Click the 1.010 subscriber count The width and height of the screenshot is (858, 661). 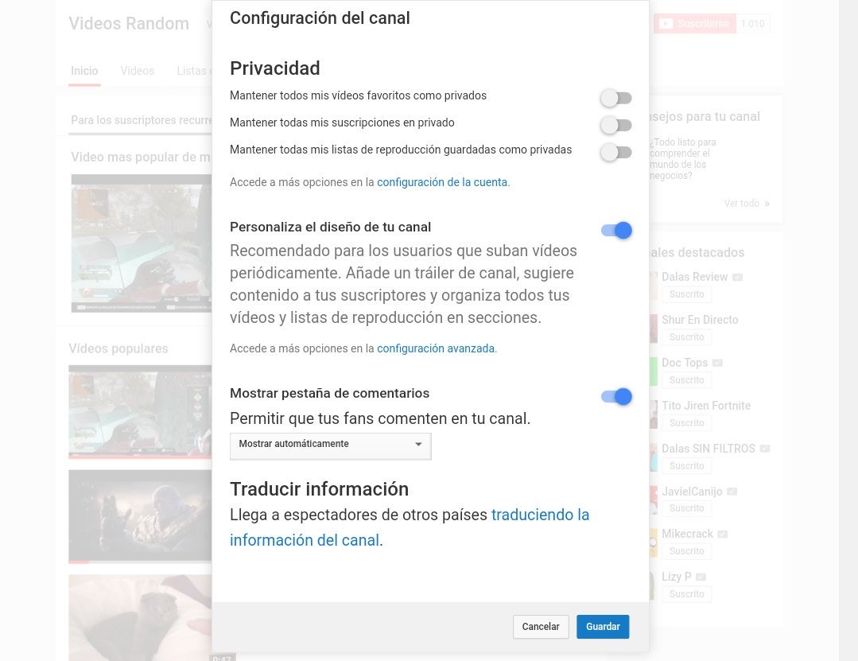coord(753,24)
